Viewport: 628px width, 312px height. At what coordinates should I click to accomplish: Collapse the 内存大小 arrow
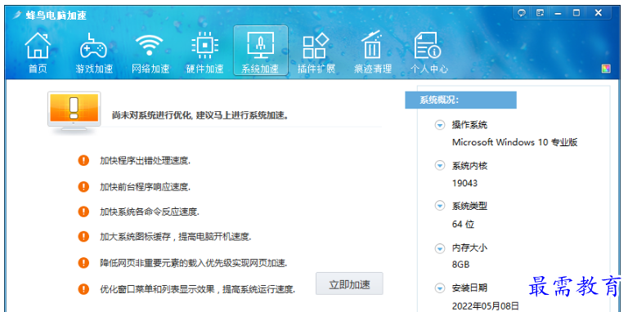440,248
